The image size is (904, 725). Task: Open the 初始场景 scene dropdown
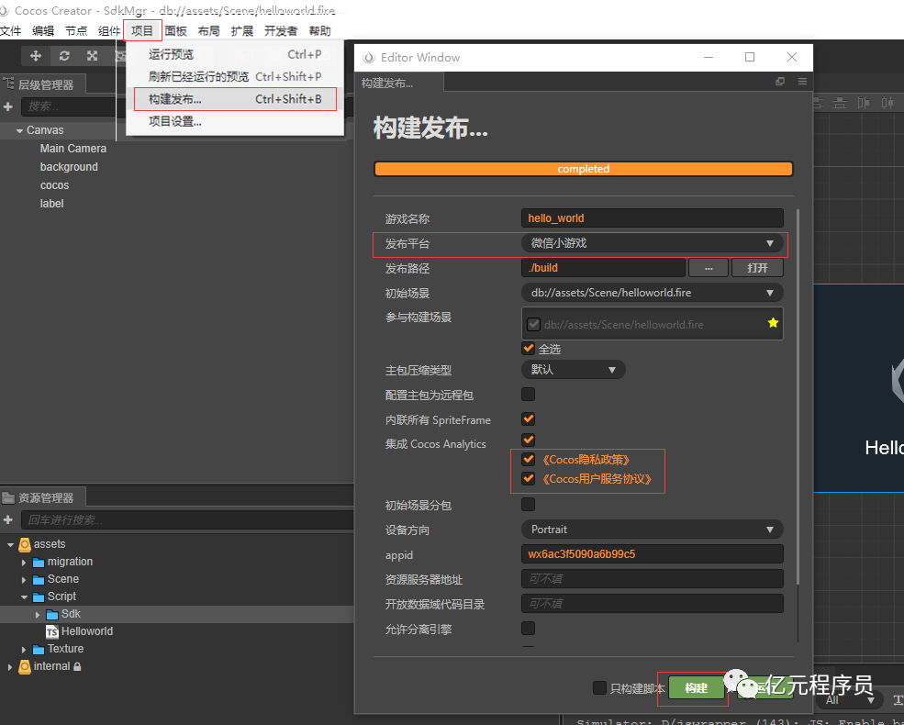click(652, 293)
